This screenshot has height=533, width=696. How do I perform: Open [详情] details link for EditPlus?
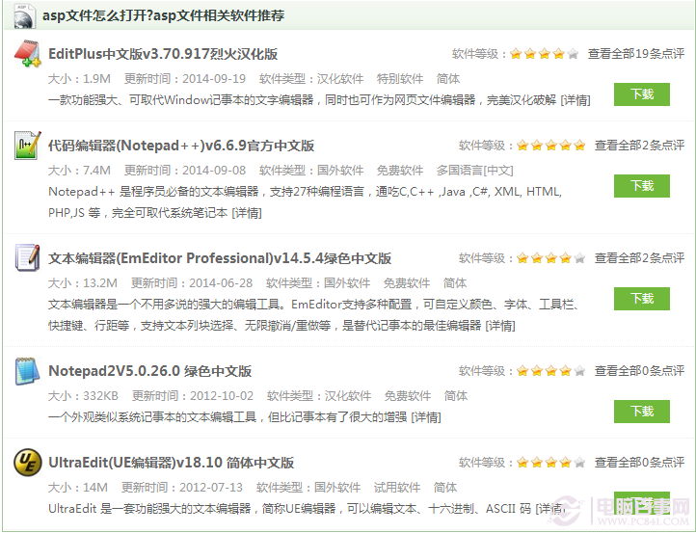[576, 100]
